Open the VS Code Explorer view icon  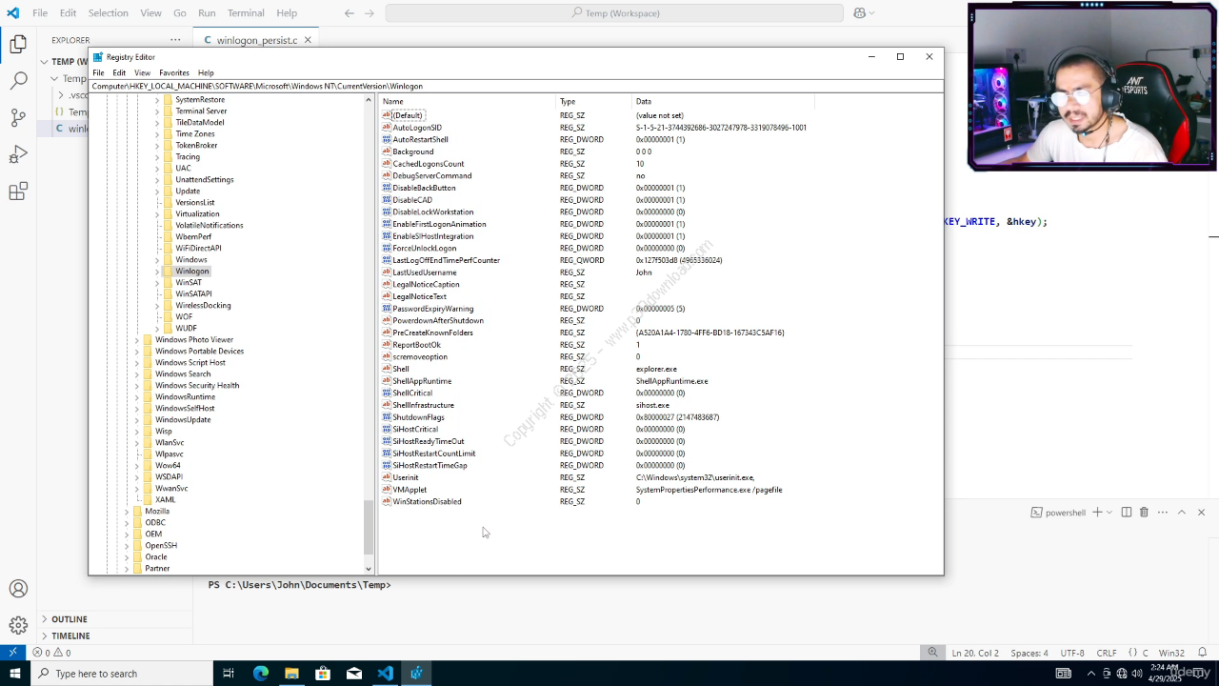pos(18,44)
